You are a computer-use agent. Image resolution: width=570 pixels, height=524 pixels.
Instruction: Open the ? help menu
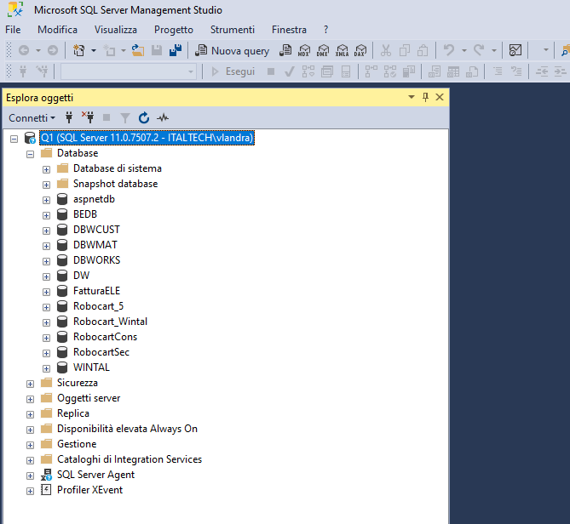[x=325, y=30]
